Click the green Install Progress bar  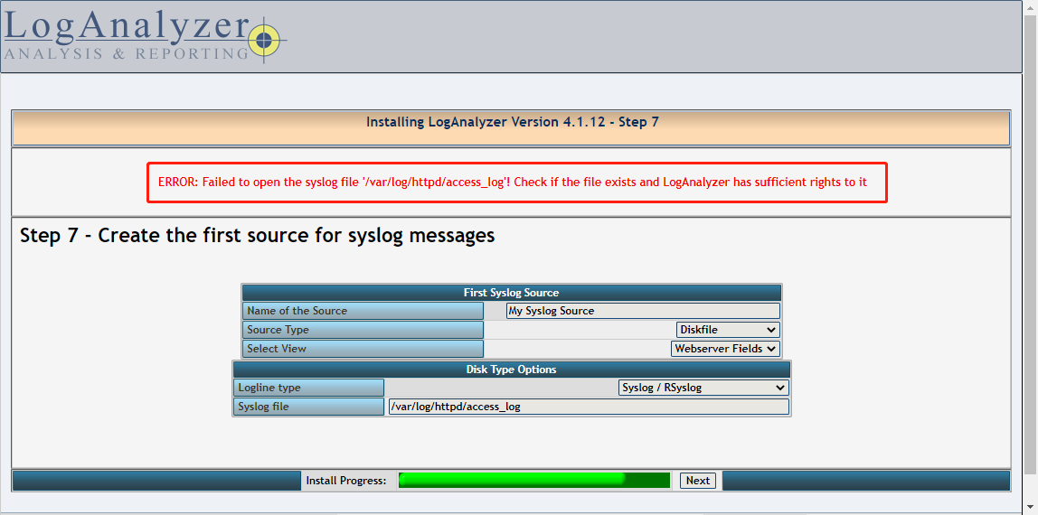tap(534, 481)
